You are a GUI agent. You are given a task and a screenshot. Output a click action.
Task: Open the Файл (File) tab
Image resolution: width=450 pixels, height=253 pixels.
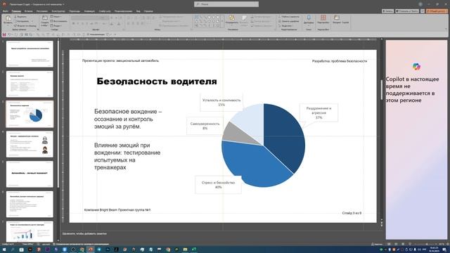5,11
